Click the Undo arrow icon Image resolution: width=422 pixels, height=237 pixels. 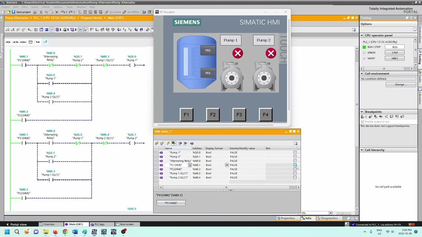click(63, 12)
